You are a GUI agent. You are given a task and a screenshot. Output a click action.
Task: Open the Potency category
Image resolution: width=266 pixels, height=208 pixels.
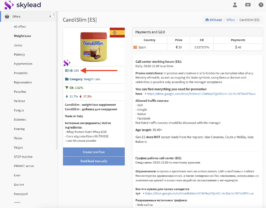[19, 55]
